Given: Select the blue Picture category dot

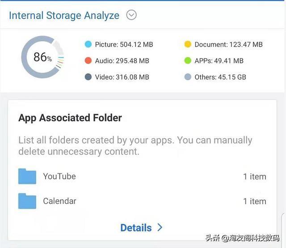Looking at the screenshot, I should 88,44.
